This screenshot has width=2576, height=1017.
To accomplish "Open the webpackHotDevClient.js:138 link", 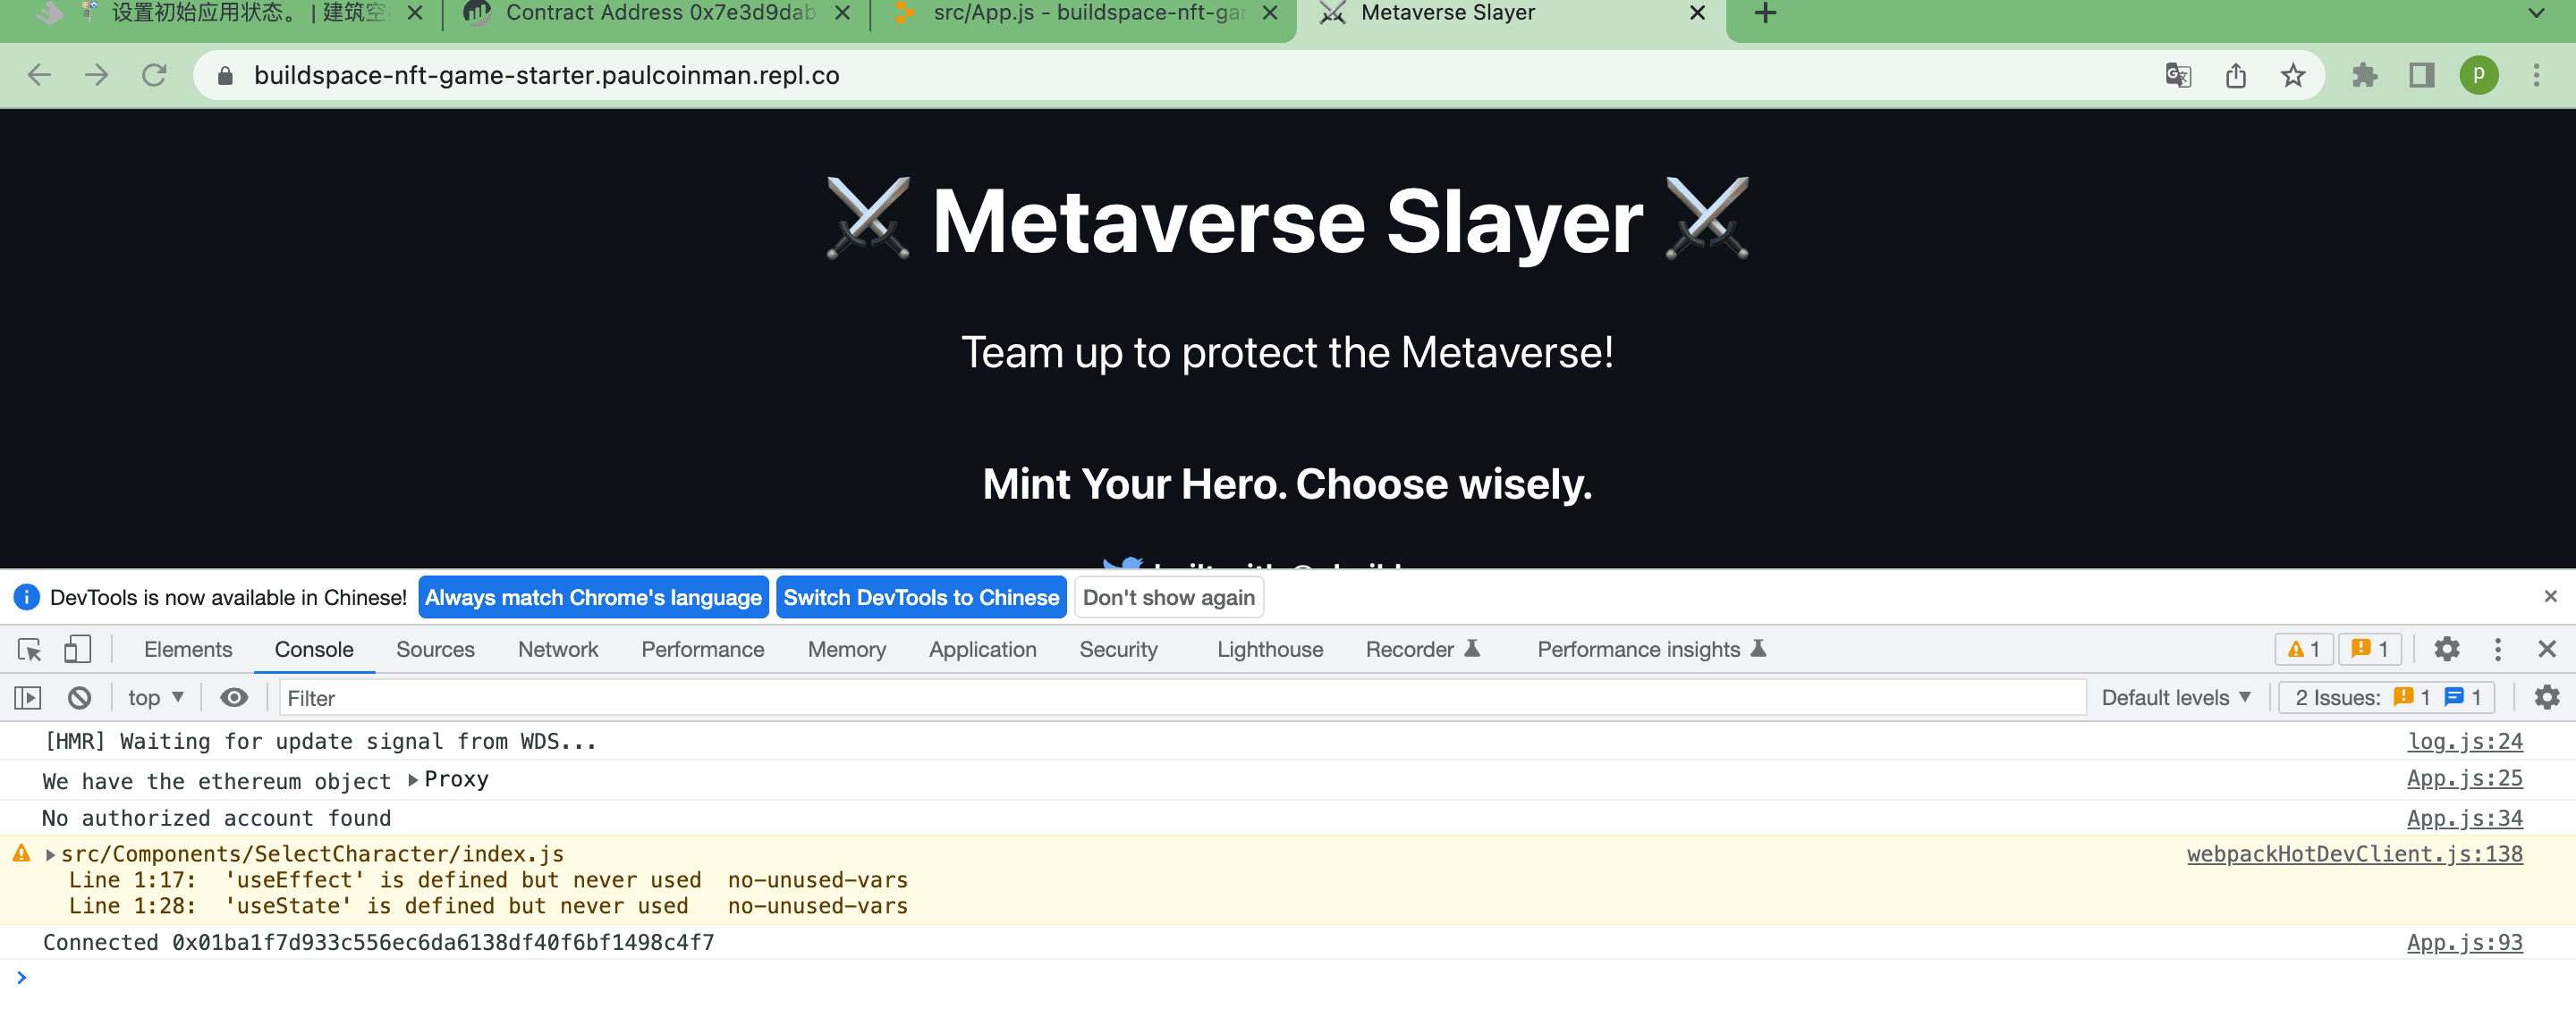I will [2354, 854].
